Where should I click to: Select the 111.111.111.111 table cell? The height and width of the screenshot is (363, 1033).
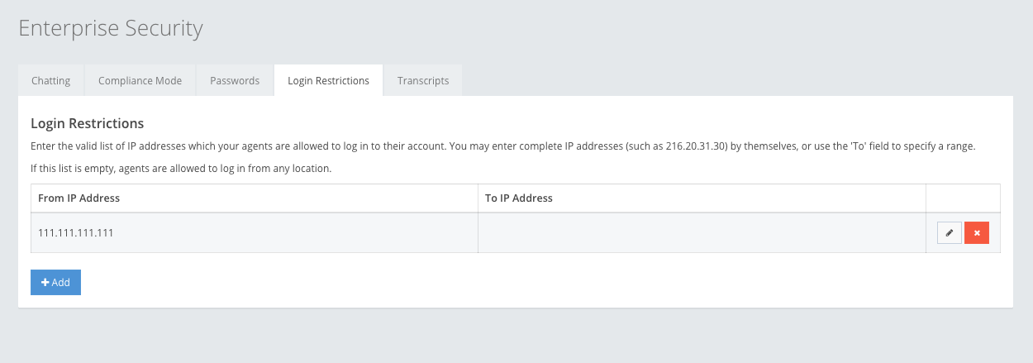(76, 233)
